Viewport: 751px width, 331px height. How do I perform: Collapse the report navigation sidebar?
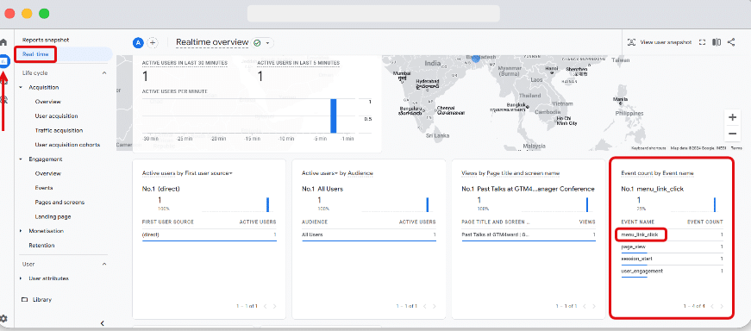102,323
